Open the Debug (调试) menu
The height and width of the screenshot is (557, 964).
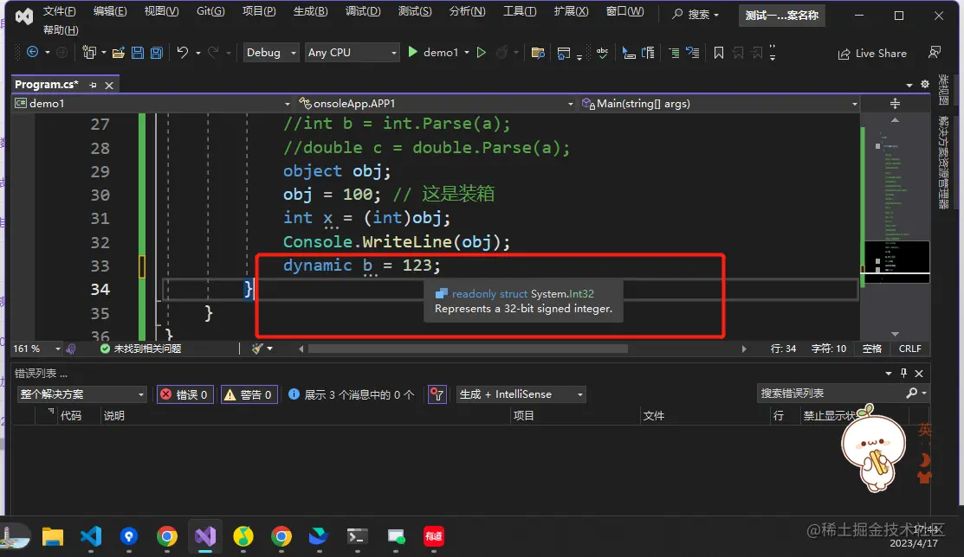point(363,11)
